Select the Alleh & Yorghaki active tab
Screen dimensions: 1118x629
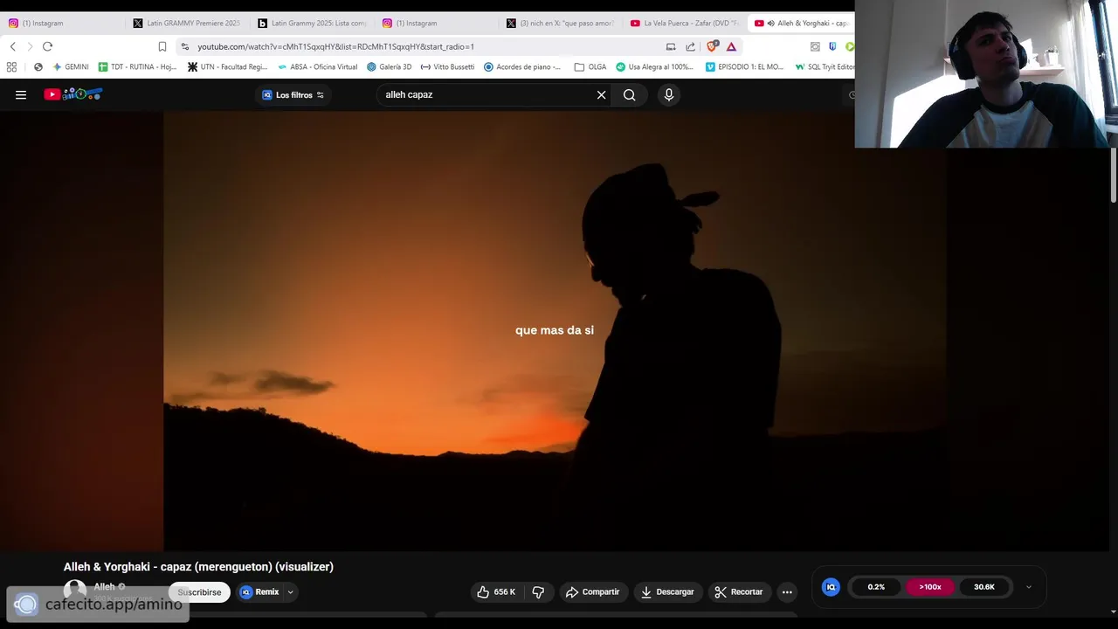[801, 24]
